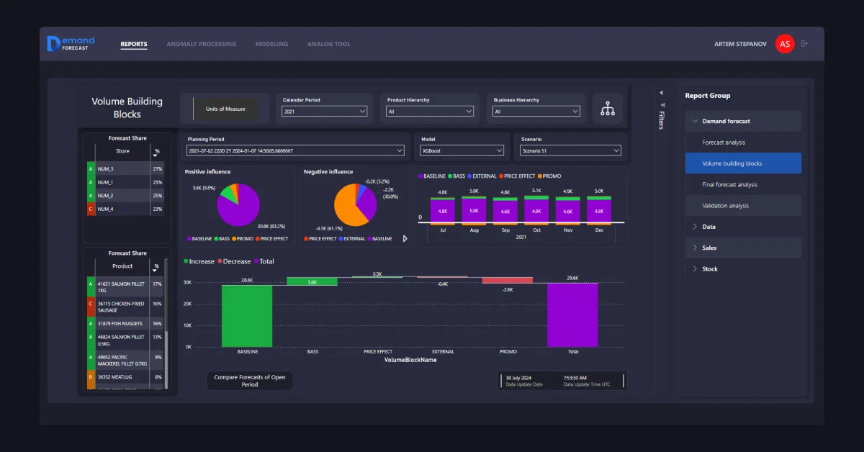864x452 pixels.
Task: Click the hierarchy tree icon button
Action: tap(608, 109)
